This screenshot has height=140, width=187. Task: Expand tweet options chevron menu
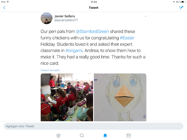146,16
